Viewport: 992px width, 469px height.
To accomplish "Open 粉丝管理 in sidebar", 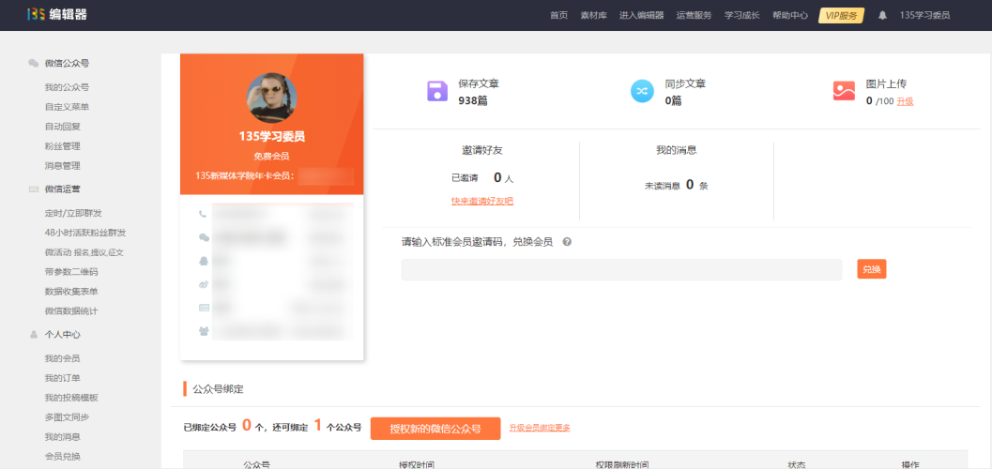I will tap(63, 146).
